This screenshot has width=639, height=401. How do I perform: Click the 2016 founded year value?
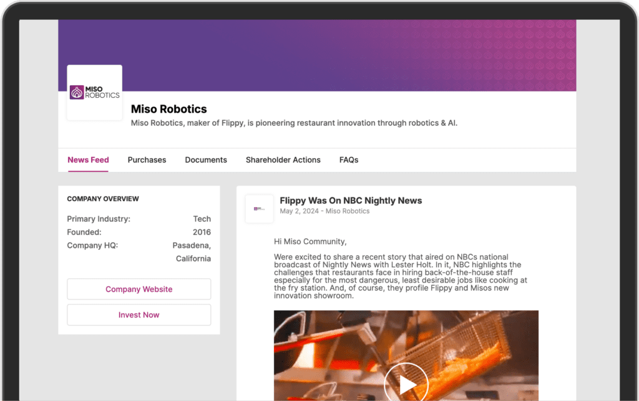(x=202, y=232)
